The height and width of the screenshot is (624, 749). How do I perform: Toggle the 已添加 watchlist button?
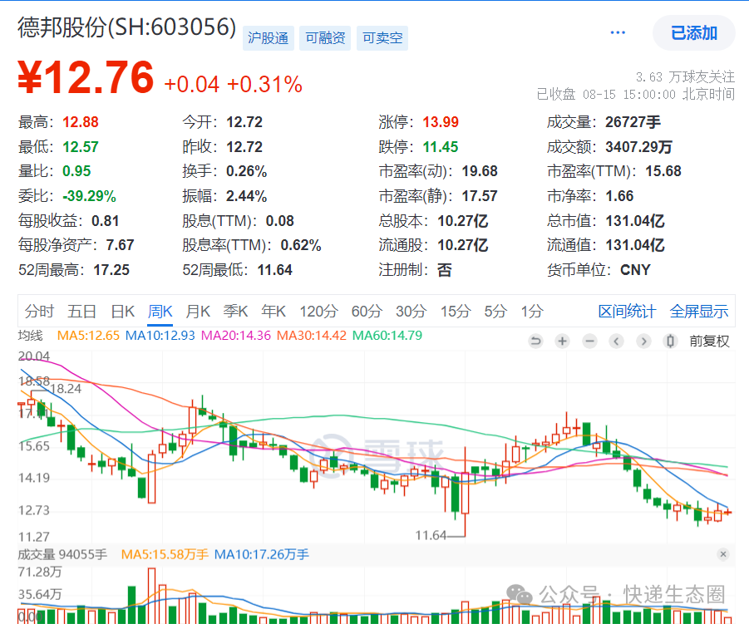point(693,33)
